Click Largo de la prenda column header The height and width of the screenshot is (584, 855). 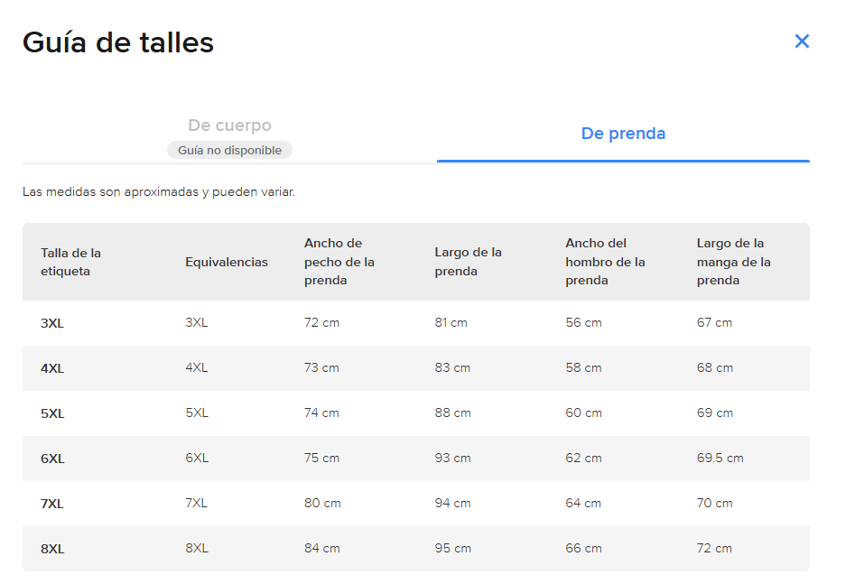coord(468,262)
